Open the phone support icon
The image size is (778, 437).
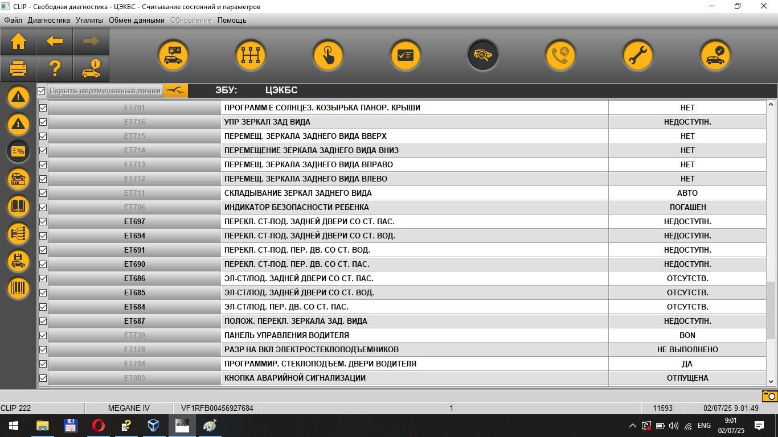[x=560, y=55]
